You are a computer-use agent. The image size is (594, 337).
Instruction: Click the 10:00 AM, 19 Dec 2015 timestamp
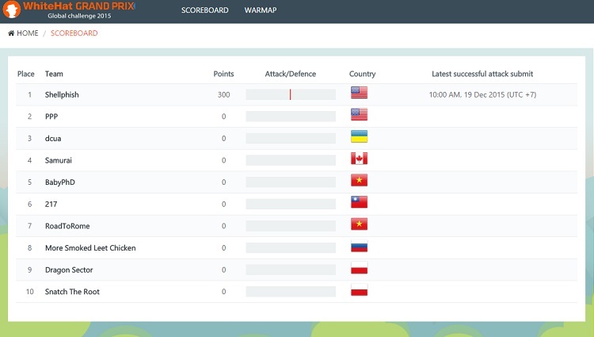482,95
